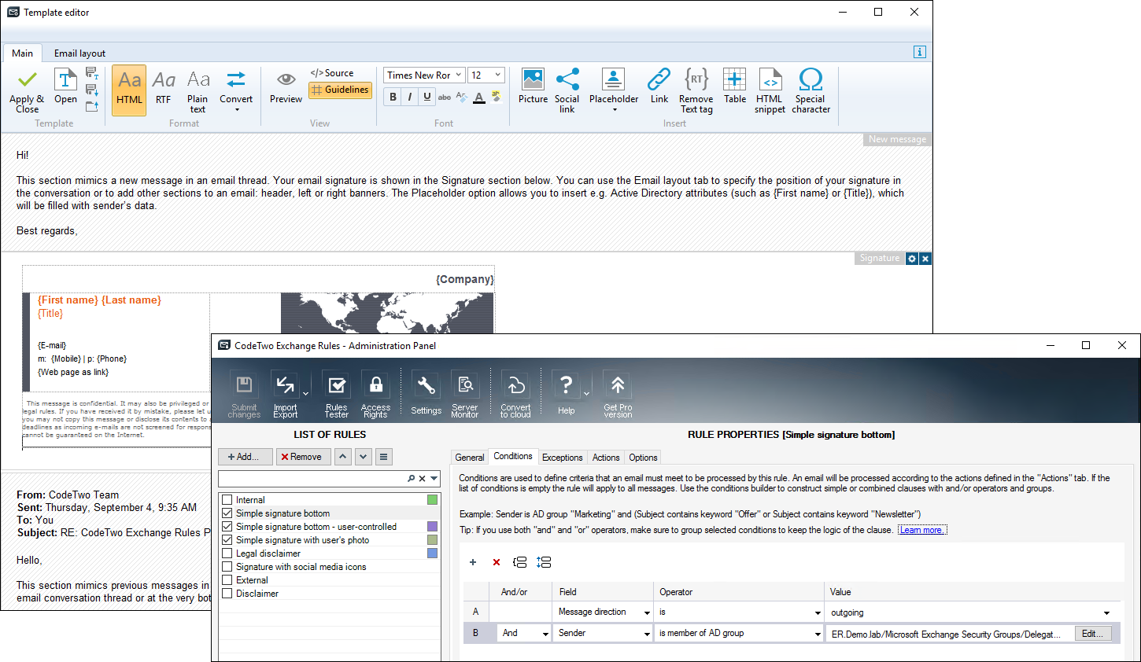Open a template with the Open icon
Image resolution: width=1141 pixels, height=662 pixels.
click(65, 86)
